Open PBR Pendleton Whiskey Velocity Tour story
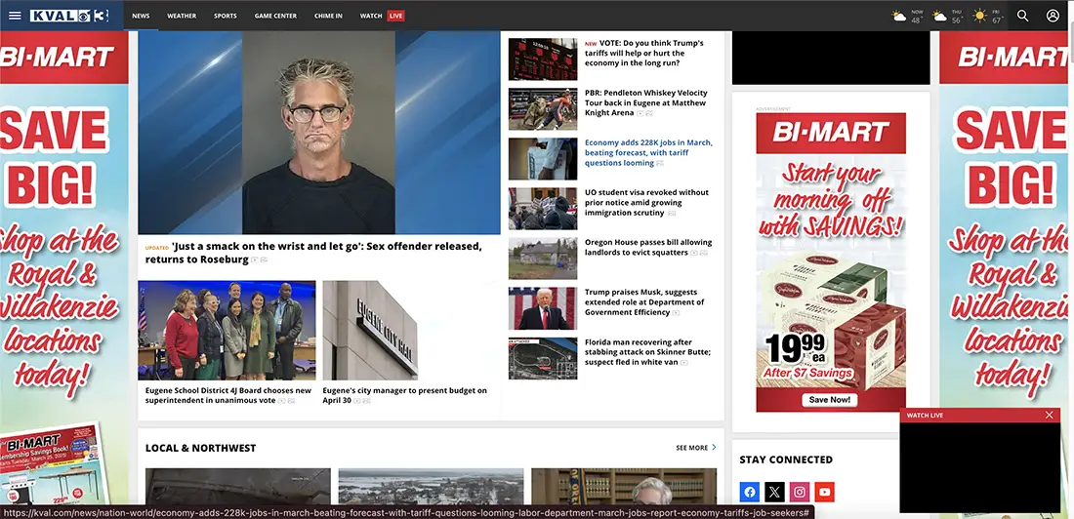This screenshot has height=519, width=1074. pos(646,102)
